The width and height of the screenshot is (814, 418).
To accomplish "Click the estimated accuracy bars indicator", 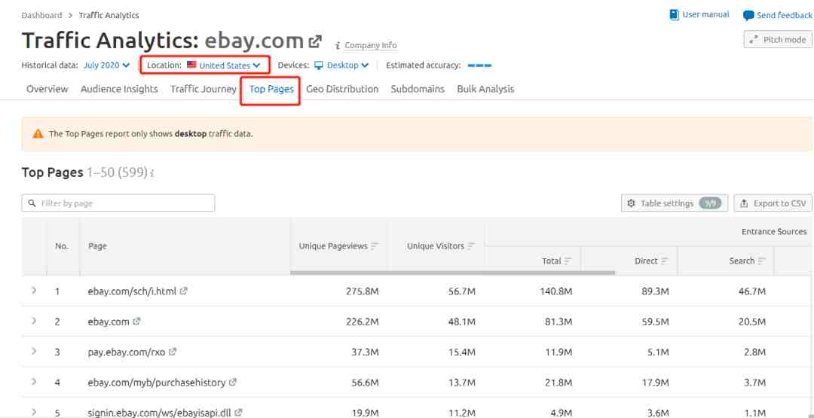I will coord(479,66).
